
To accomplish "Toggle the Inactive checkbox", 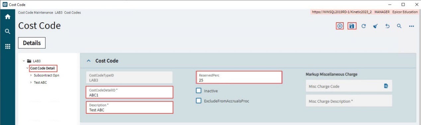I will pyautogui.click(x=199, y=90).
